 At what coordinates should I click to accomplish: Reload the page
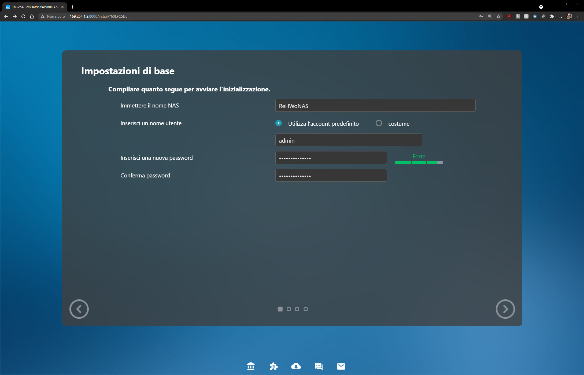coord(23,16)
